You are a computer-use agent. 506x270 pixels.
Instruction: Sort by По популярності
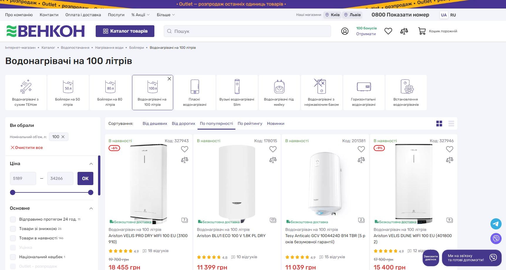(216, 124)
